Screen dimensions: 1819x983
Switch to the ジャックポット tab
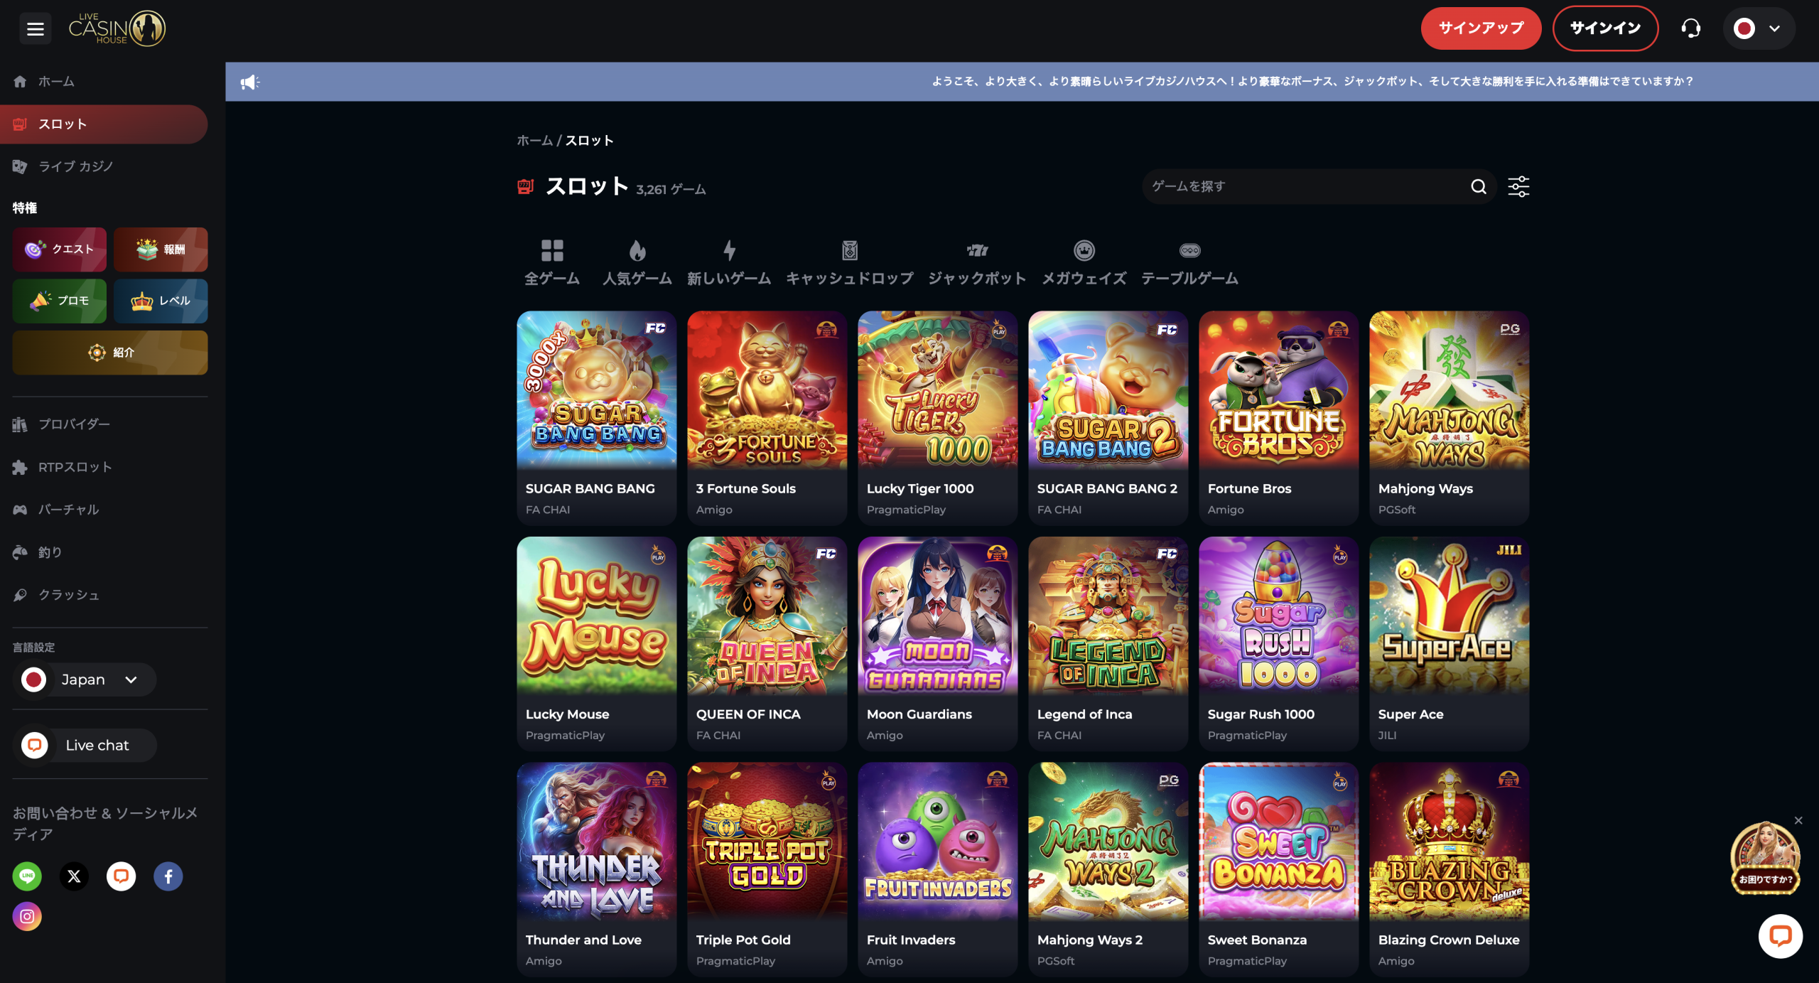(978, 263)
